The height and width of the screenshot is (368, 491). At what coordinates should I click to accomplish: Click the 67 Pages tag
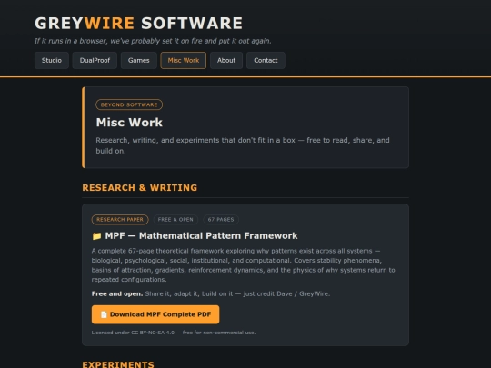click(221, 220)
